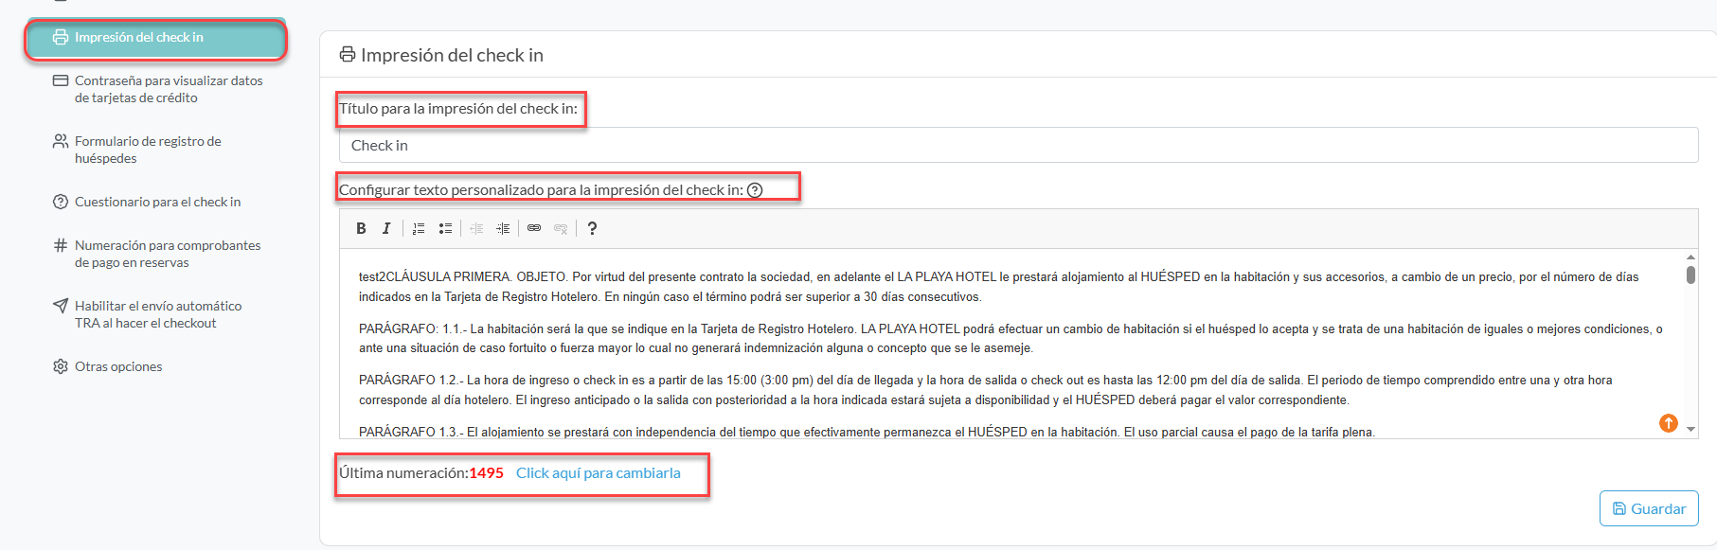Toggle italic formatting in the editor
Image resolution: width=1717 pixels, height=550 pixels.
[x=386, y=228]
